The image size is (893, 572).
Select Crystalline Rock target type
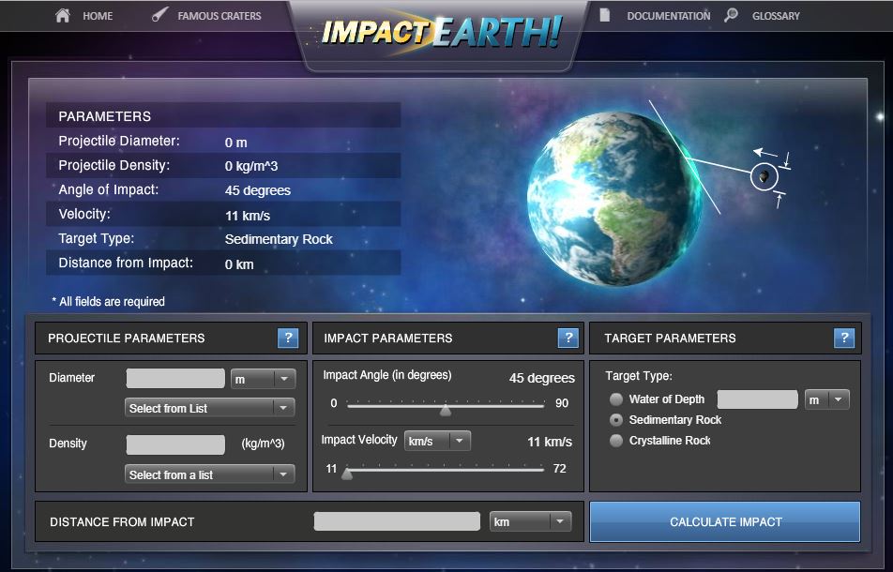[x=616, y=441]
